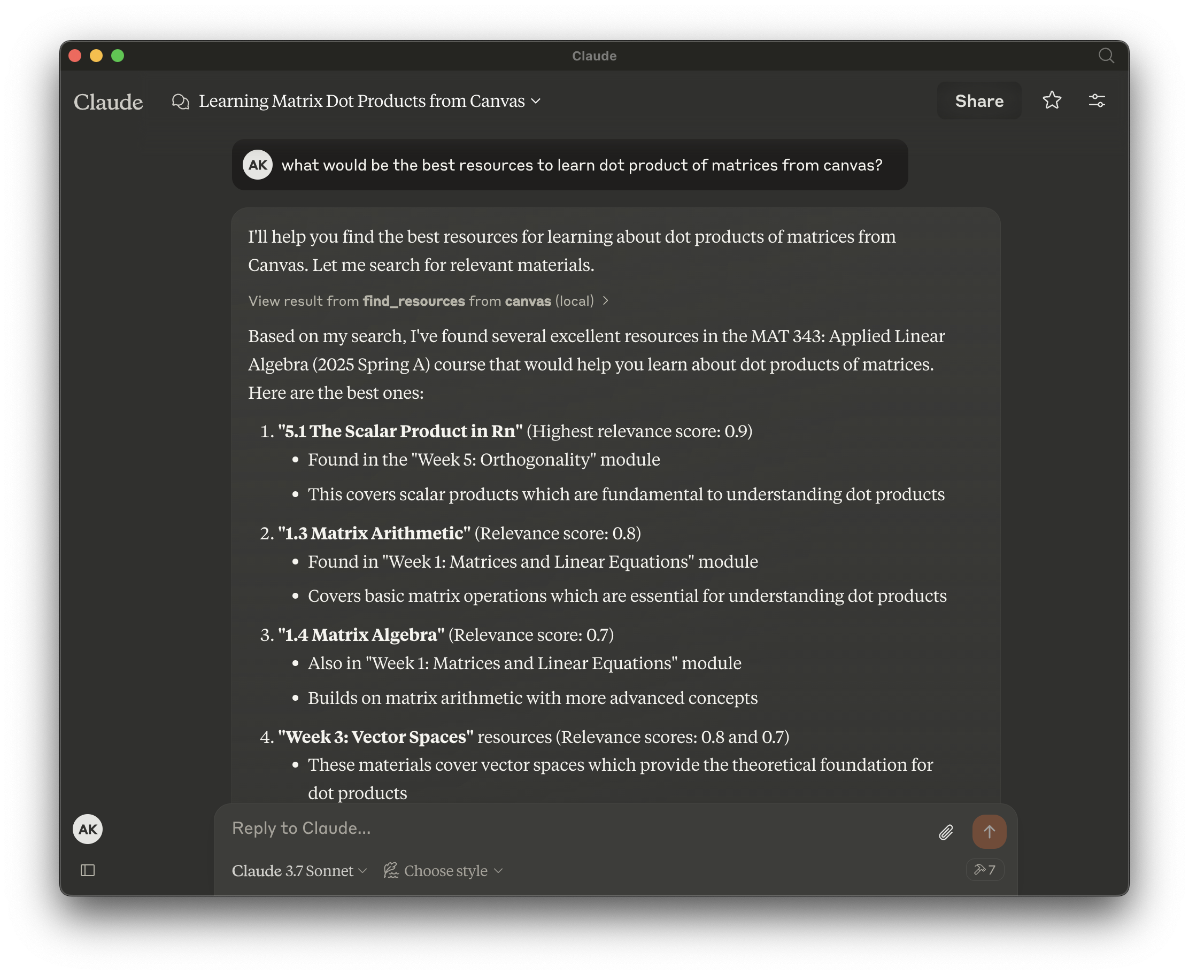This screenshot has height=975, width=1189.
Task: Open the Claude 3.7 Sonnet model selector
Action: click(x=299, y=871)
